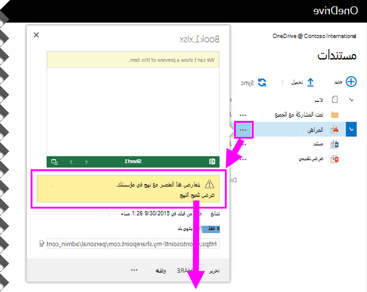Click the وظيفة action in callout
The height and width of the screenshot is (292, 367).
[x=161, y=271]
